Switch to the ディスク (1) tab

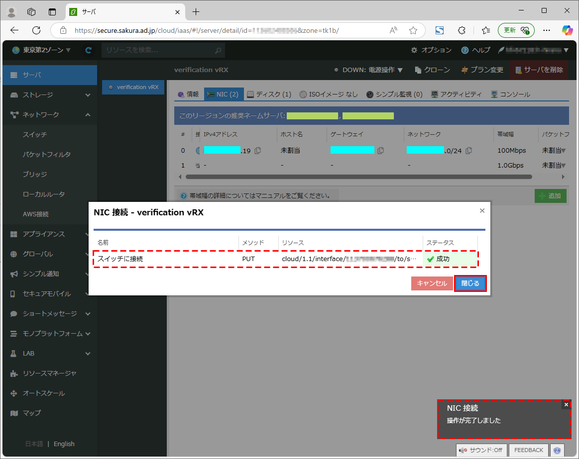click(269, 94)
